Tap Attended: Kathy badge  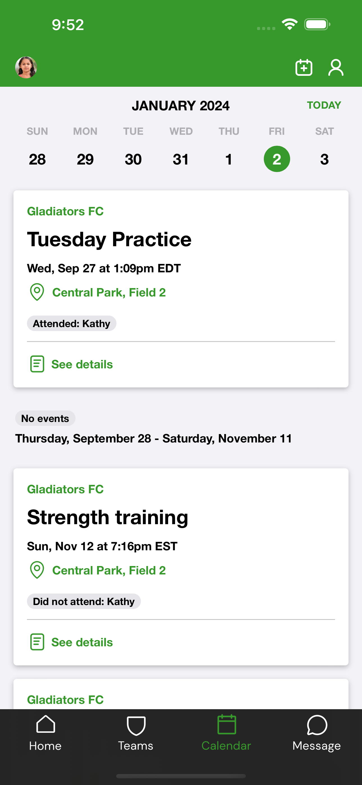click(x=72, y=323)
